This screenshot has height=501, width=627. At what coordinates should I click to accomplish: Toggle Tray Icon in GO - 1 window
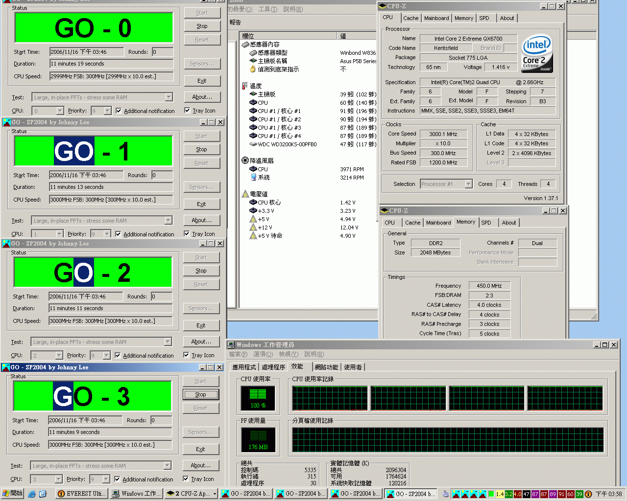click(187, 233)
